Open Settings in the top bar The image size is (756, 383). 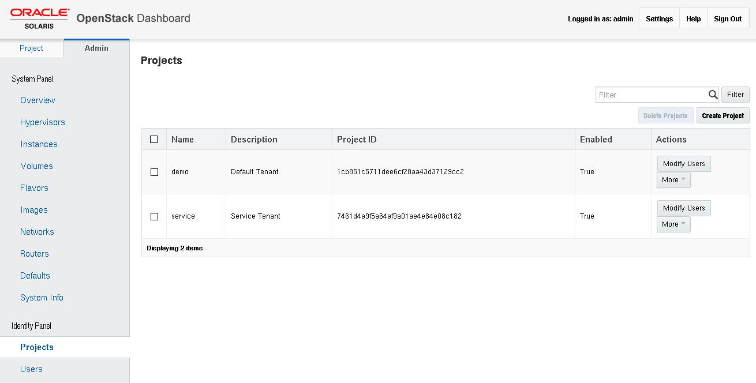(659, 19)
